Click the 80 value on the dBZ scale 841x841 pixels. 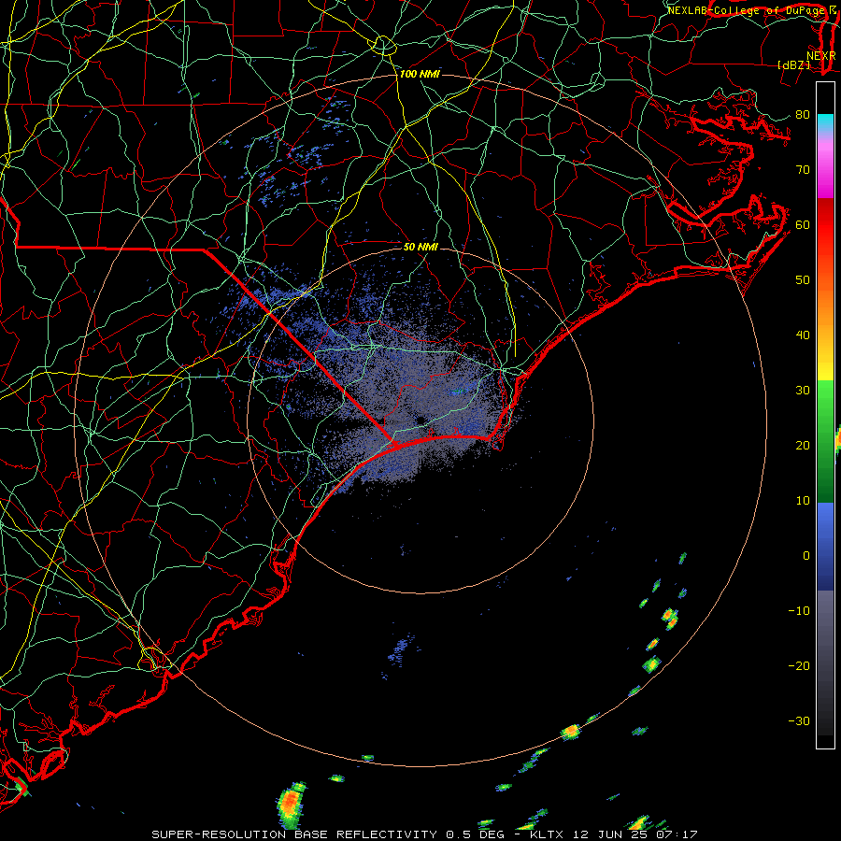tap(803, 114)
